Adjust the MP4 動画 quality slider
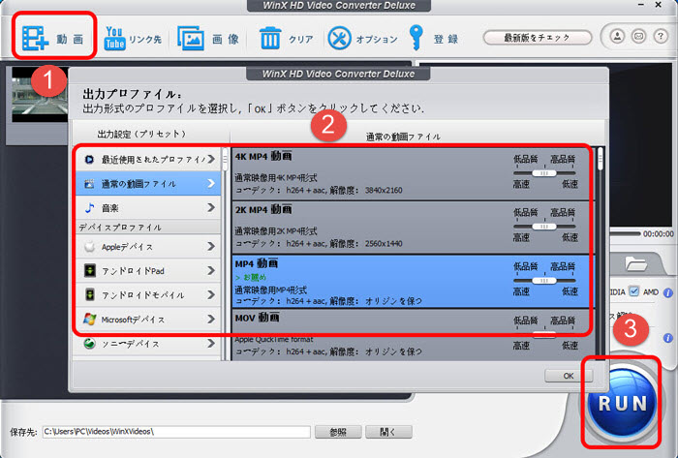 pyautogui.click(x=544, y=281)
